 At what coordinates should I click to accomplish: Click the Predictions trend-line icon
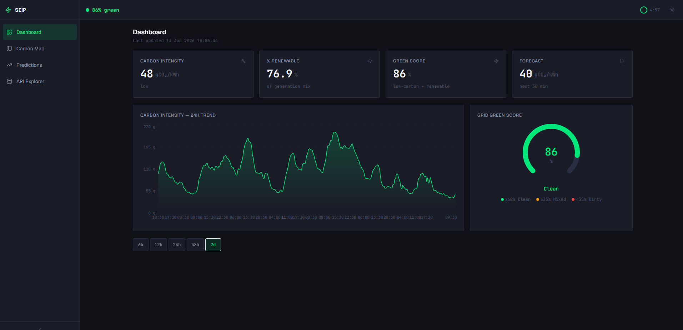click(x=9, y=65)
